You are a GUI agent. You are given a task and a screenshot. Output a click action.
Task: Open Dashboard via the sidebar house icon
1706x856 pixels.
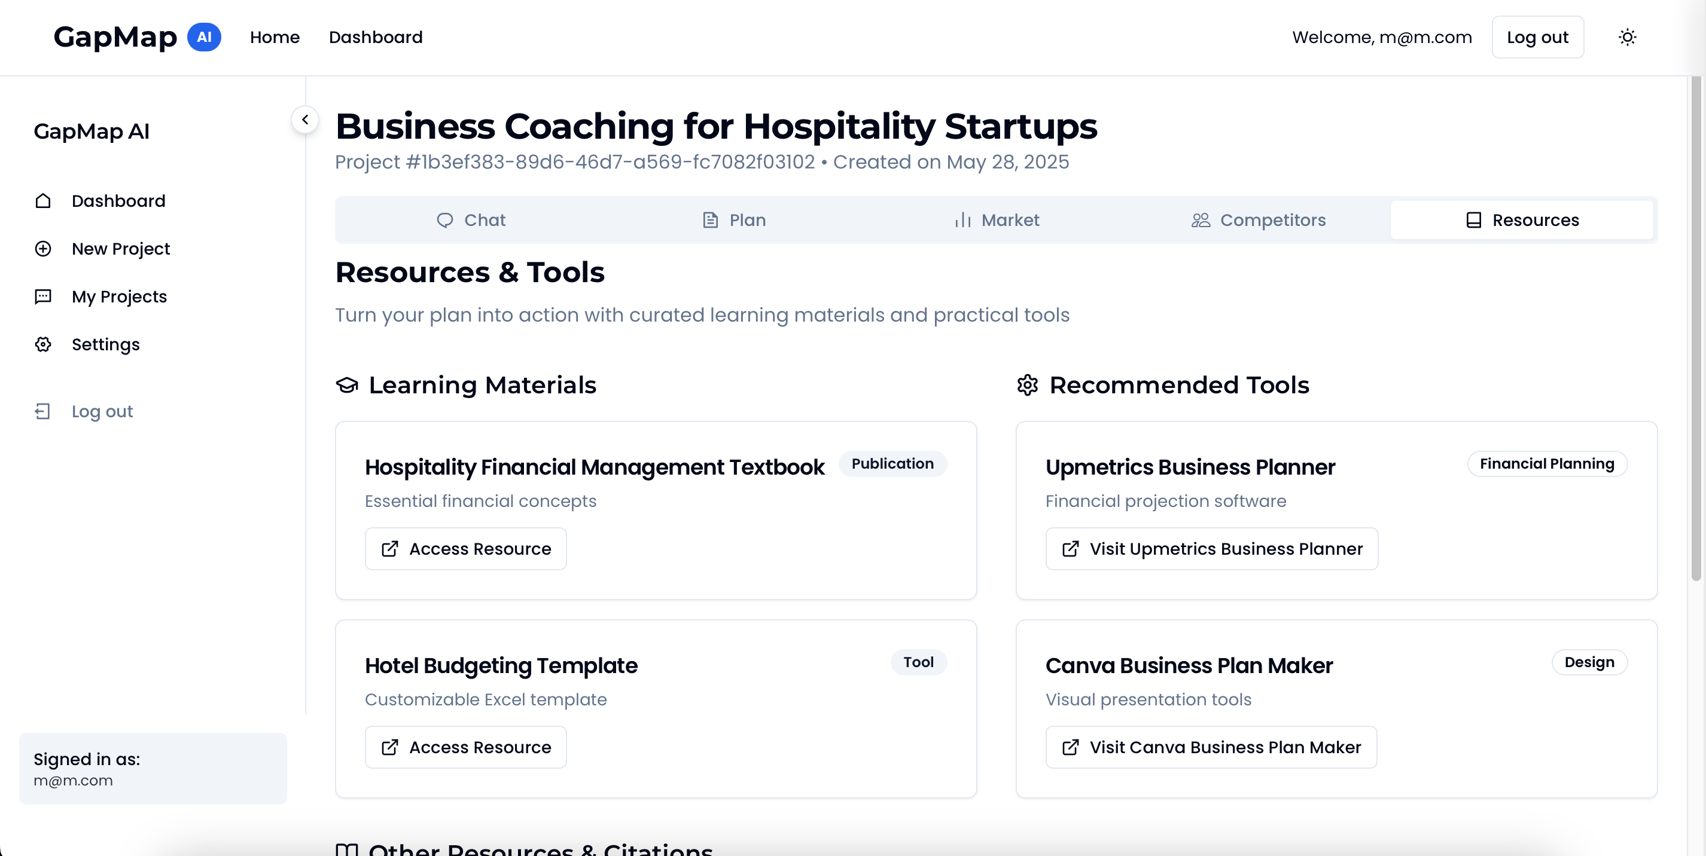click(43, 201)
